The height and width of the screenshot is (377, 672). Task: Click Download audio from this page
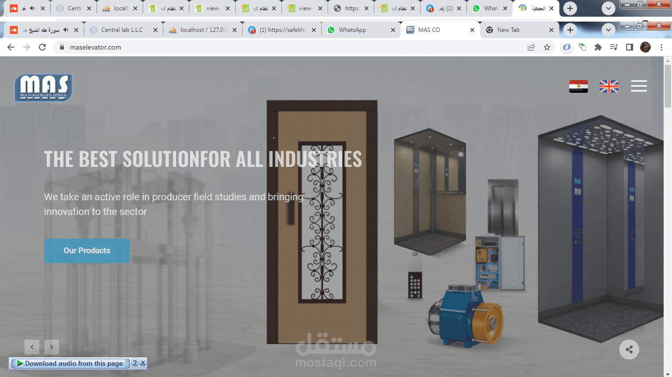69,363
